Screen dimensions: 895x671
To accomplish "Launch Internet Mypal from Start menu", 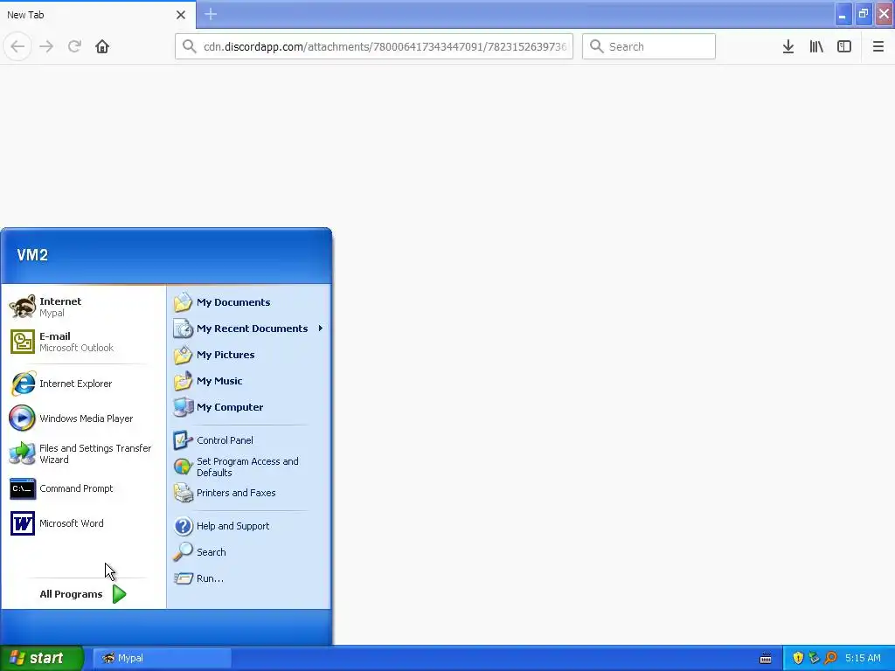I will (83, 307).
